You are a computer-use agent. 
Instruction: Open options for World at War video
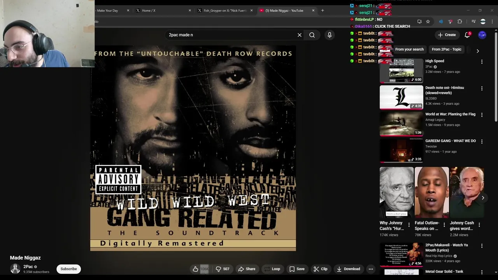(482, 115)
